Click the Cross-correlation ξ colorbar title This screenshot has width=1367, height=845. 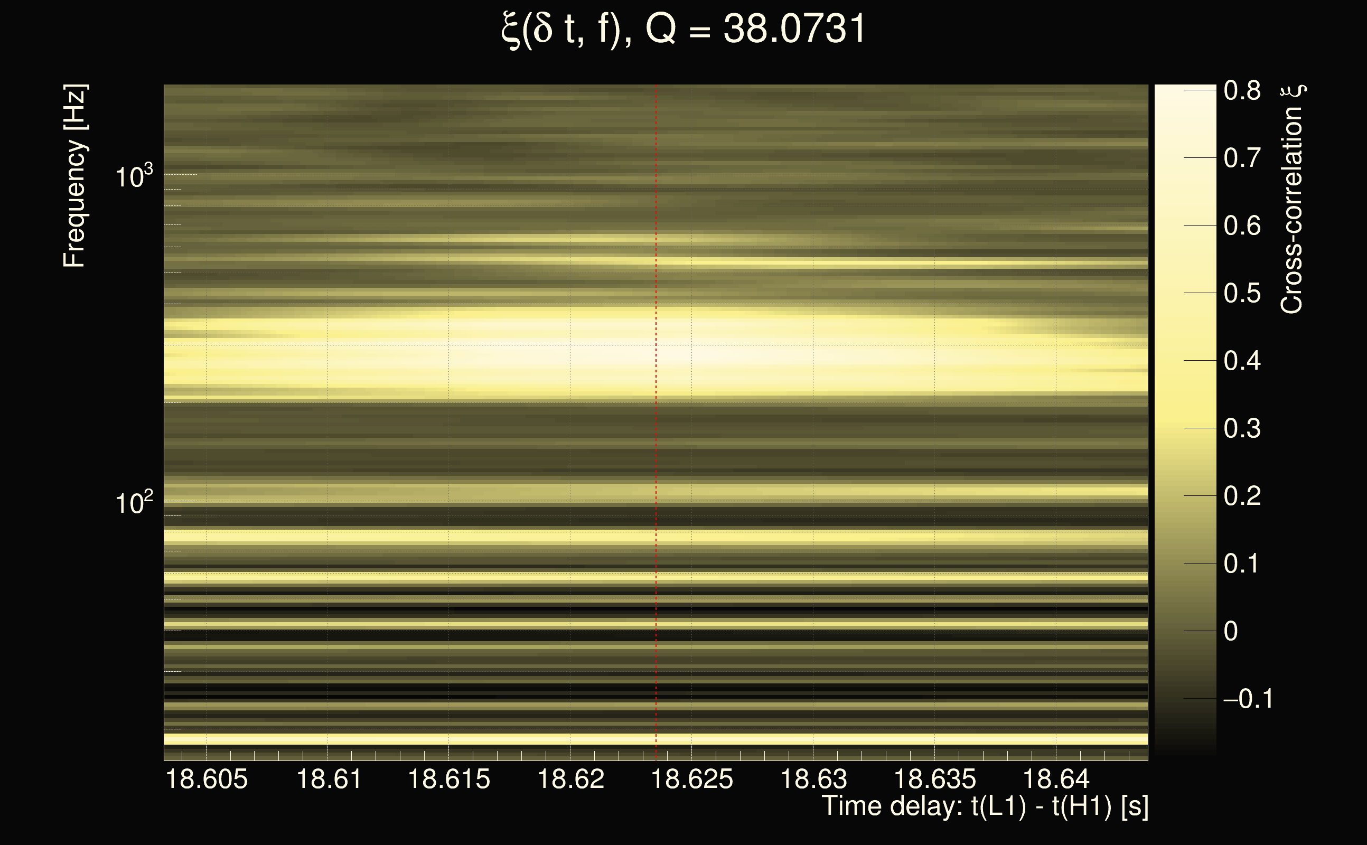point(1292,200)
